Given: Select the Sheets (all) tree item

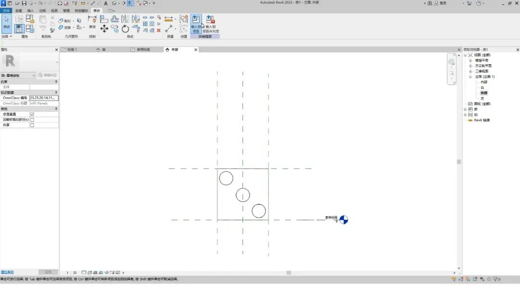Looking at the screenshot, I should tap(482, 104).
